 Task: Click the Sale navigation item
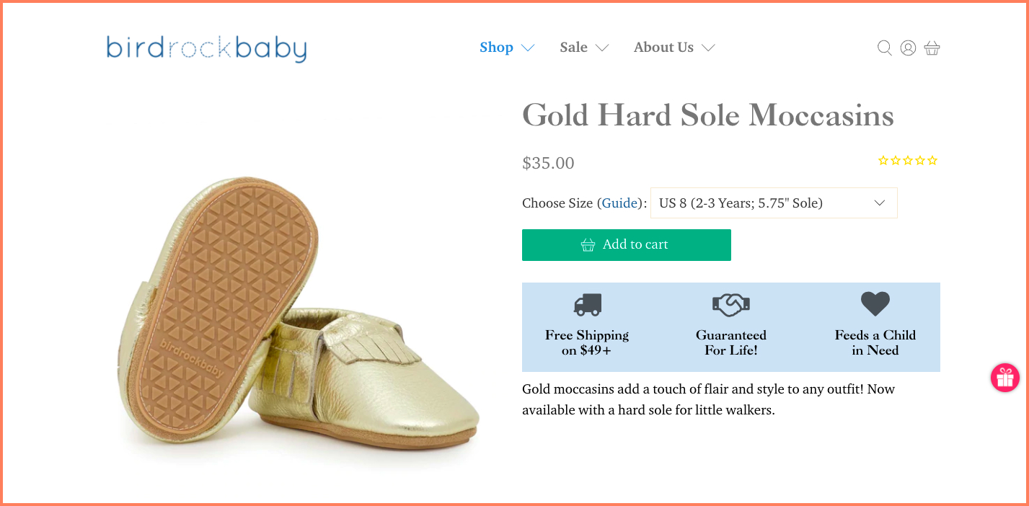pos(573,48)
